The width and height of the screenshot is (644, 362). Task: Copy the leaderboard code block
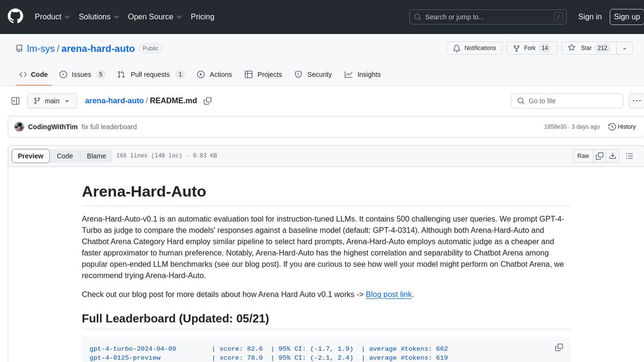coord(559,348)
